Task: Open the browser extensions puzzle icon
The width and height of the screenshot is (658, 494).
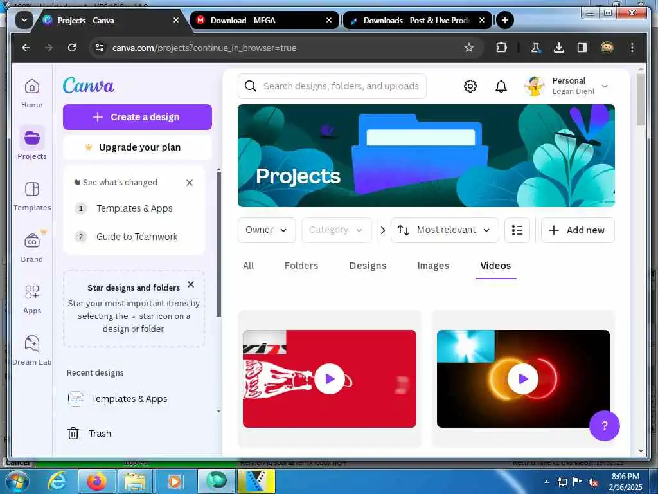Action: (501, 48)
